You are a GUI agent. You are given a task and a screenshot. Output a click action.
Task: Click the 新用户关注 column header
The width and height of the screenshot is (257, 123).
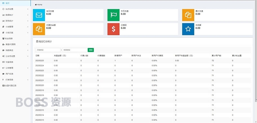click(x=136, y=56)
